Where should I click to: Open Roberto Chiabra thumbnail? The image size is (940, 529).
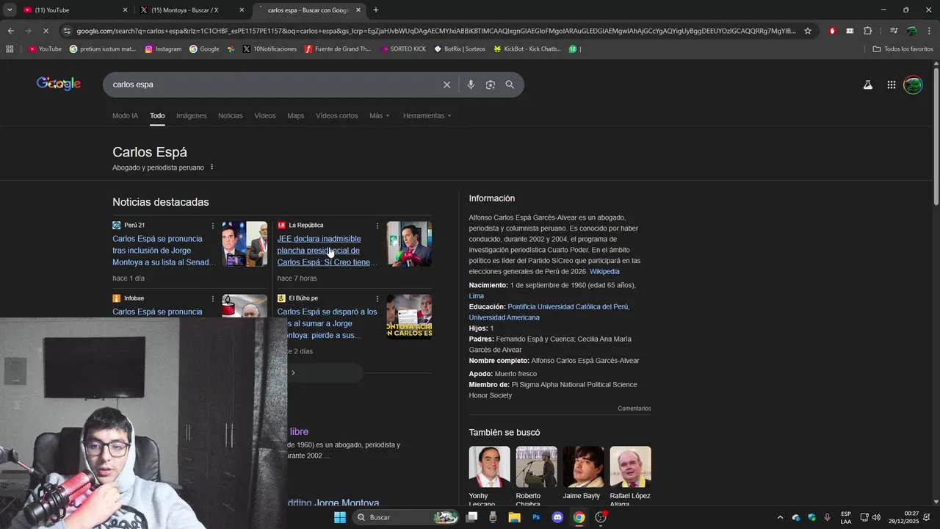point(536,467)
